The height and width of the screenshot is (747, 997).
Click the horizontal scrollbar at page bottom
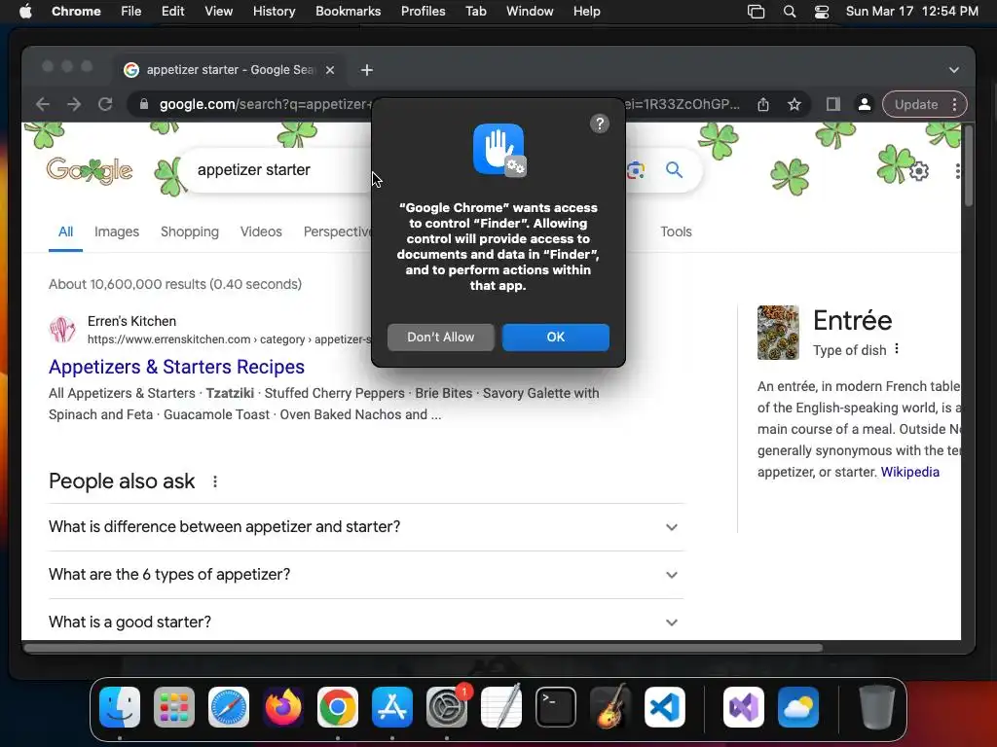pos(423,648)
